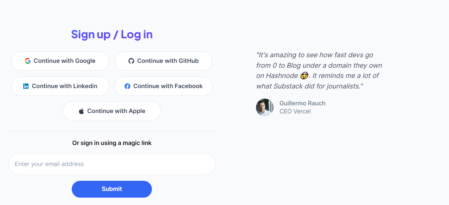Click Guillermo Rauch's profile photo
This screenshot has width=449, height=205.
tap(265, 107)
